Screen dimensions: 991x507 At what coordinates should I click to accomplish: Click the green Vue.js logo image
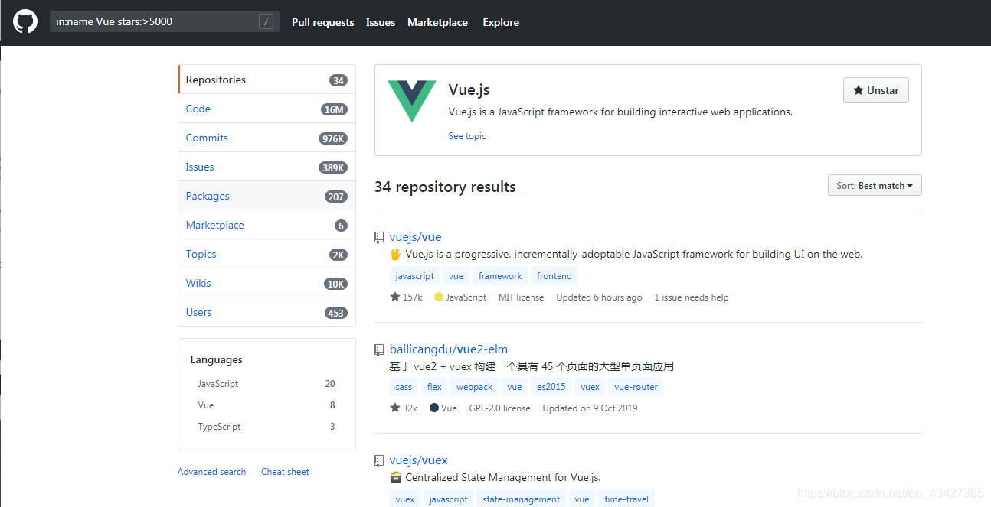[x=412, y=101]
